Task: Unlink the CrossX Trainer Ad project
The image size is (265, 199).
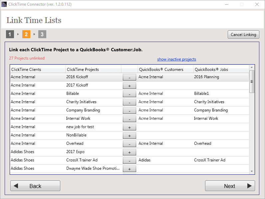Action: (129, 160)
